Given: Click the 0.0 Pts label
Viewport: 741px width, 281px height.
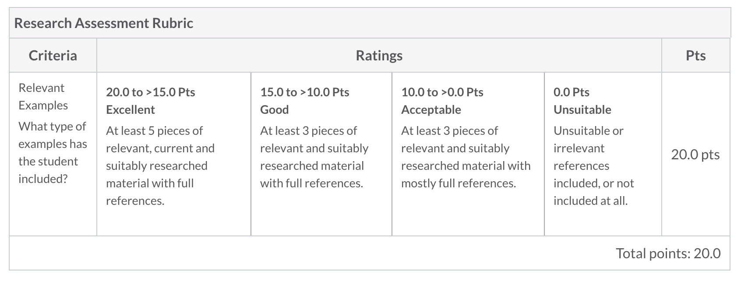Looking at the screenshot, I should 572,92.
